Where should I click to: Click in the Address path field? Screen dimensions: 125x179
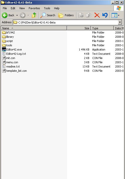click(66, 22)
